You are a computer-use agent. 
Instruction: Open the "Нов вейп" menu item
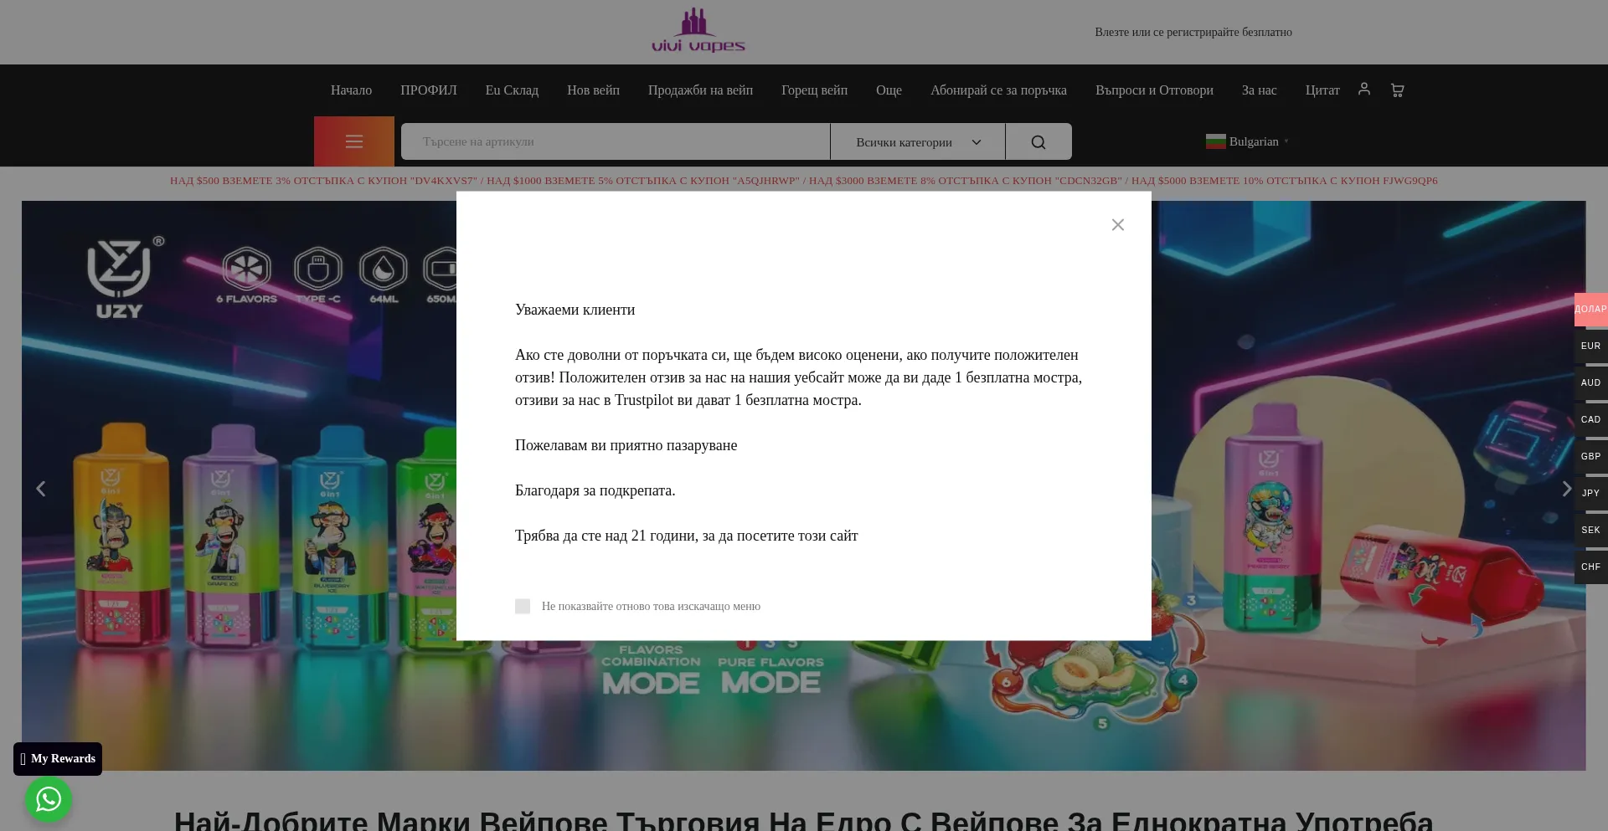[593, 90]
